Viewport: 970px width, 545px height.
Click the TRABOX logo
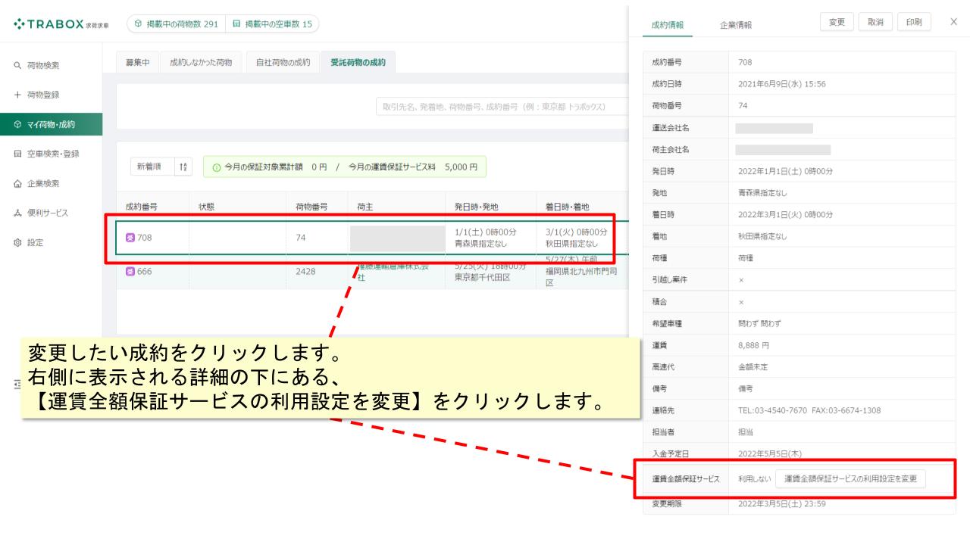pos(61,24)
